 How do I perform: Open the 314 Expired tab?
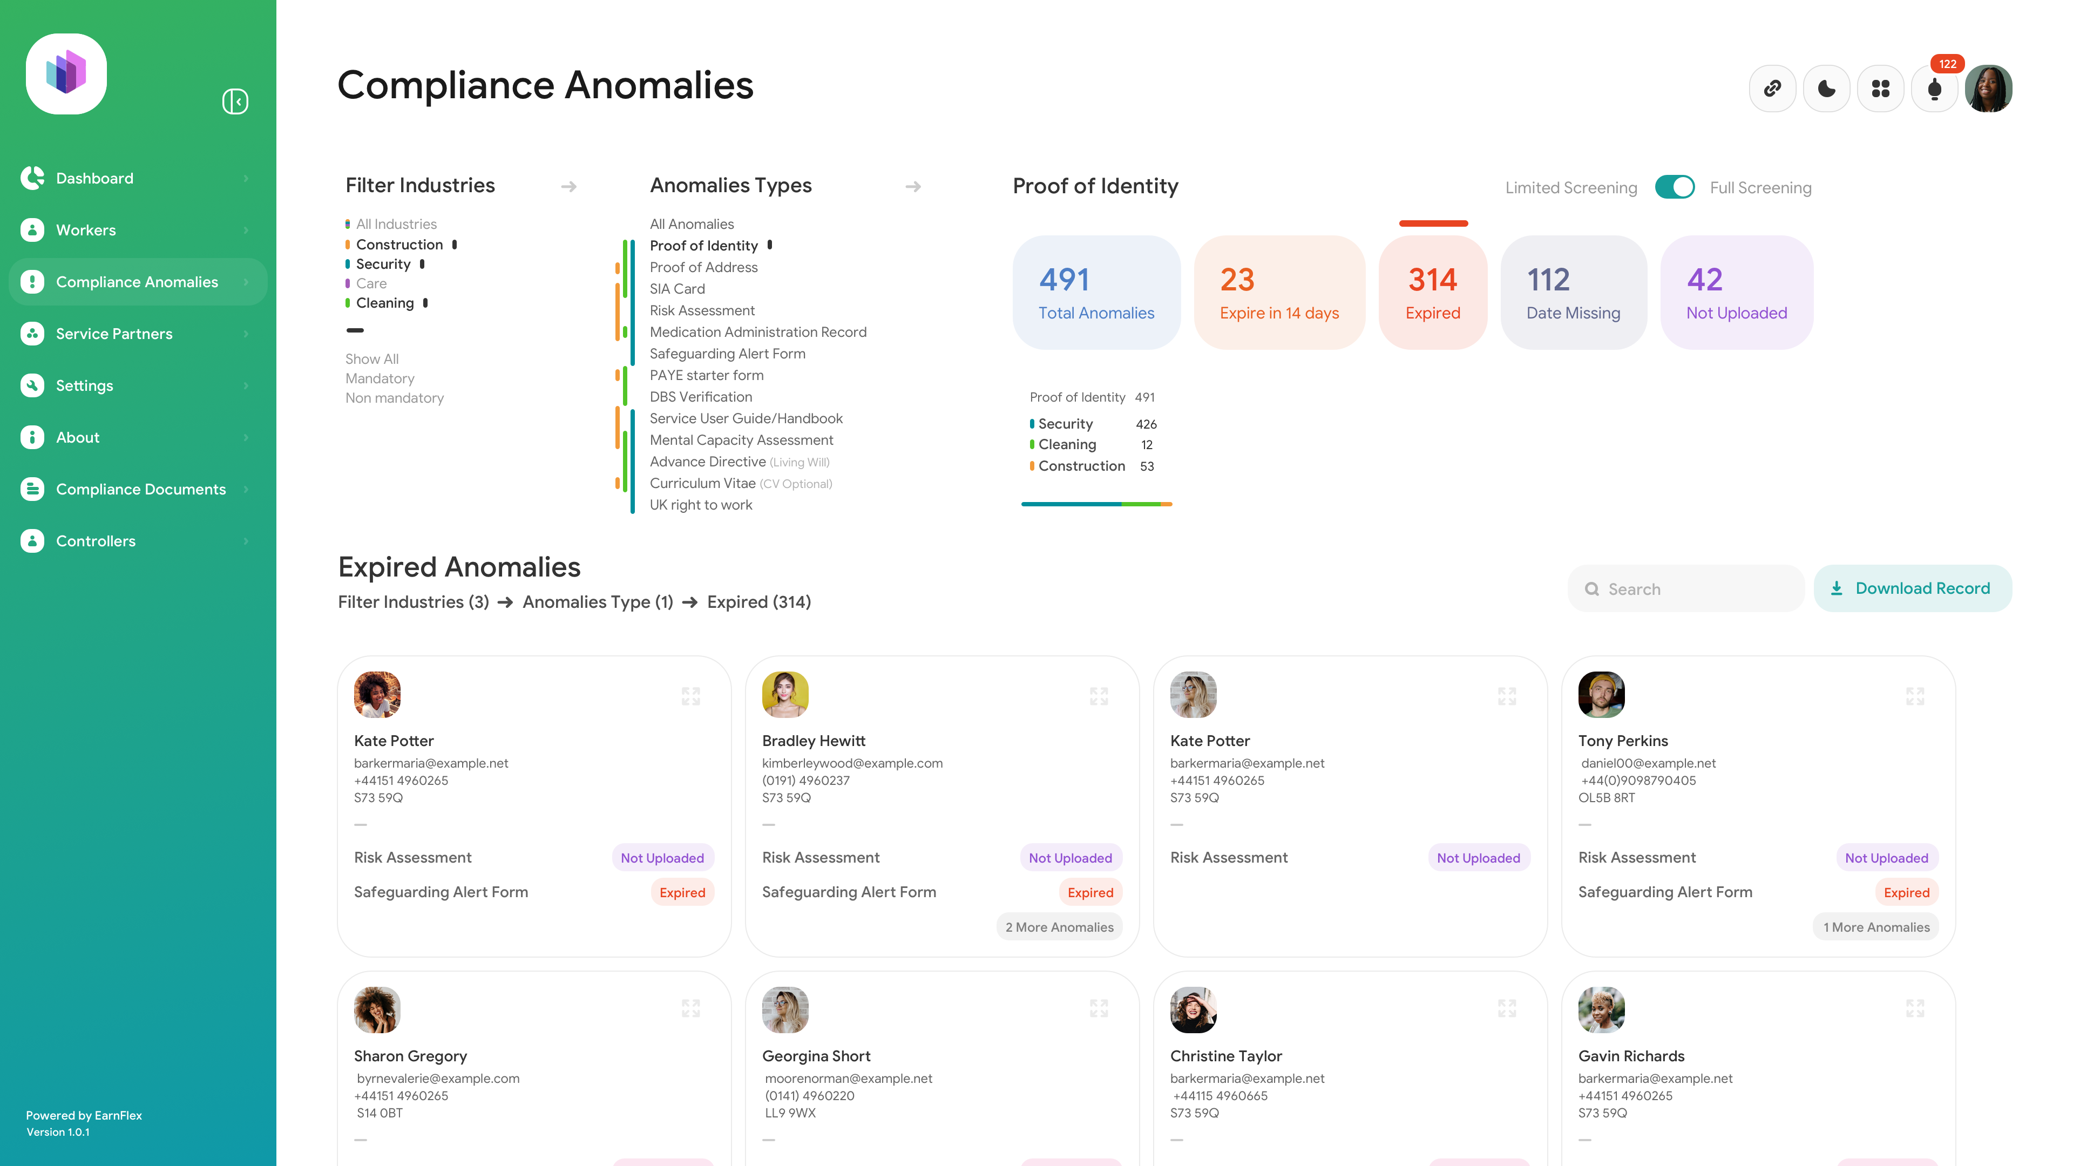tap(1432, 292)
